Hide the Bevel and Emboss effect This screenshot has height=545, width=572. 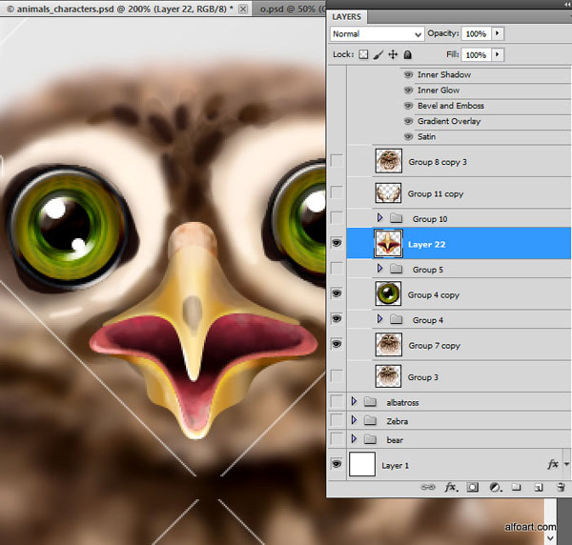[x=409, y=106]
